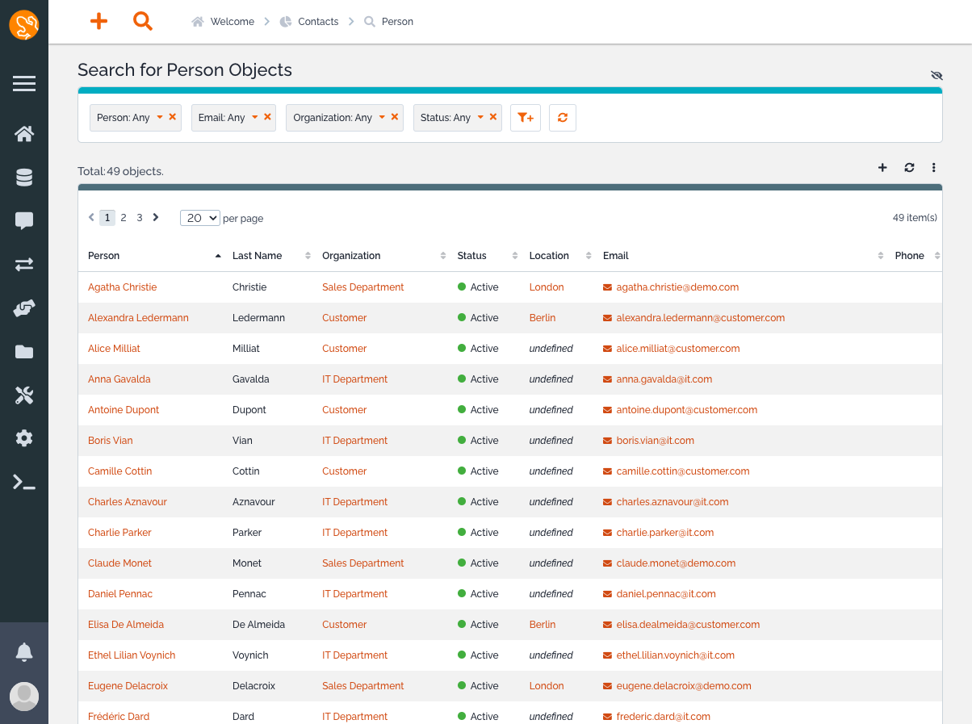Viewport: 972px width, 724px height.
Task: Sort the table by Organization column
Action: click(383, 256)
